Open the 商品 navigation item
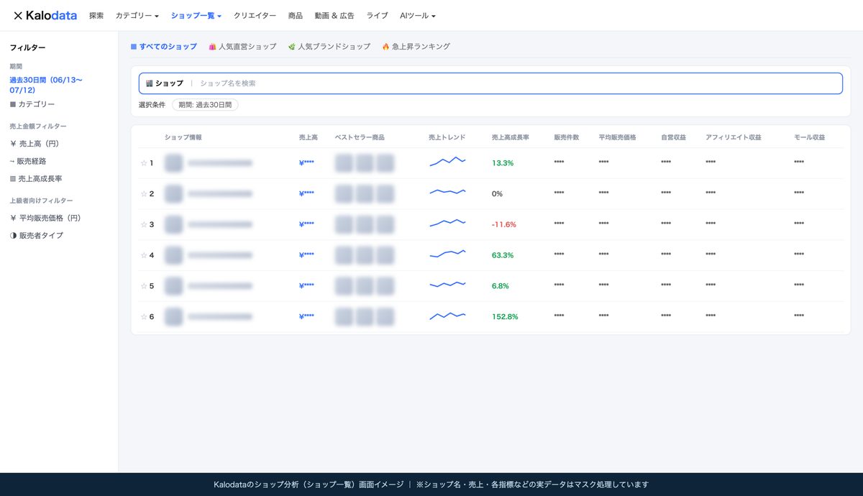The width and height of the screenshot is (863, 496). (295, 15)
